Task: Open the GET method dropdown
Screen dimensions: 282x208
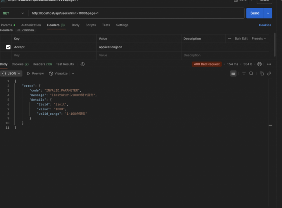Action: coord(13,13)
